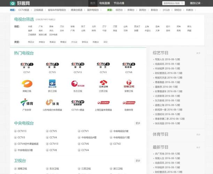Select 卫视频道 in the top region bar
This screenshot has width=213, height=174.
click(38, 10)
